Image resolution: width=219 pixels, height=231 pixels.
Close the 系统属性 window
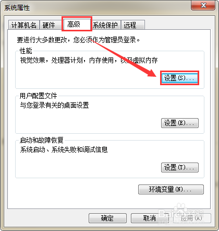pyautogui.click(x=203, y=5)
